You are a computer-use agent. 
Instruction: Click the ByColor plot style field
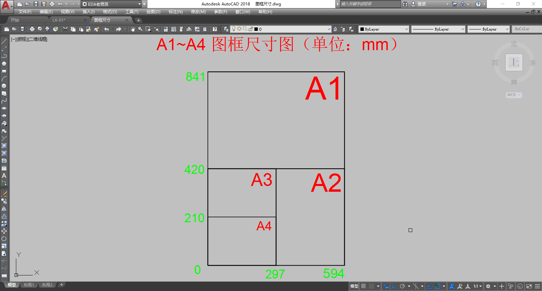526,29
